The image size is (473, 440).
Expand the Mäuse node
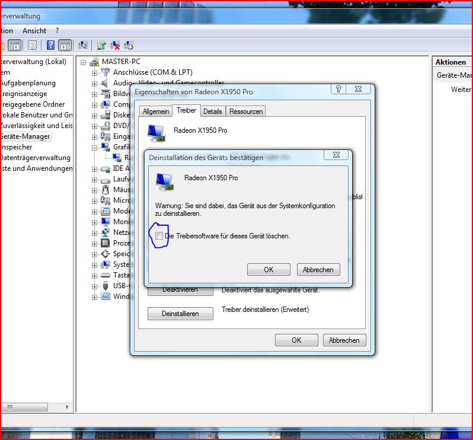click(x=94, y=190)
